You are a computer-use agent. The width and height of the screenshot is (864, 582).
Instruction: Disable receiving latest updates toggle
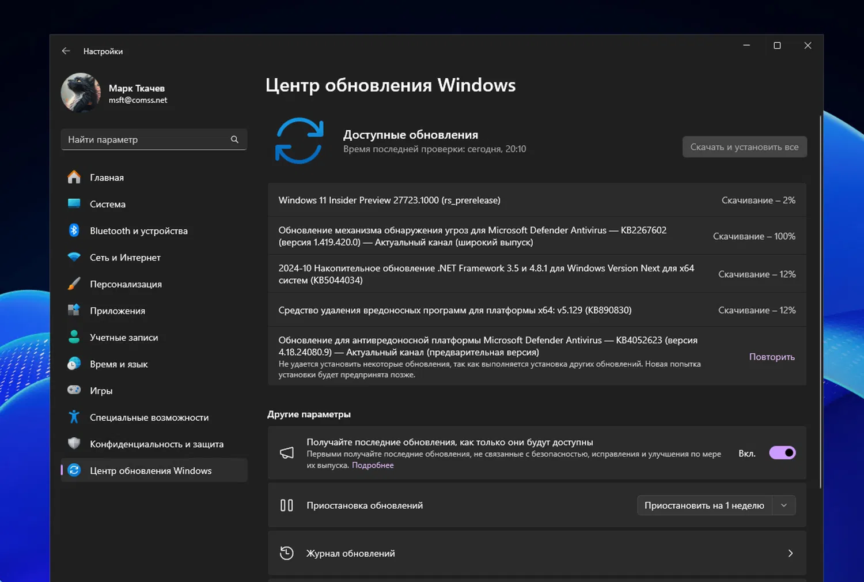(782, 452)
